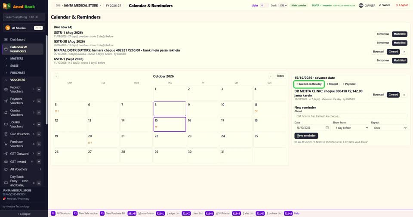Select Calendar & Reminders menu item
The width and height of the screenshot is (413, 217).
coord(23,49)
